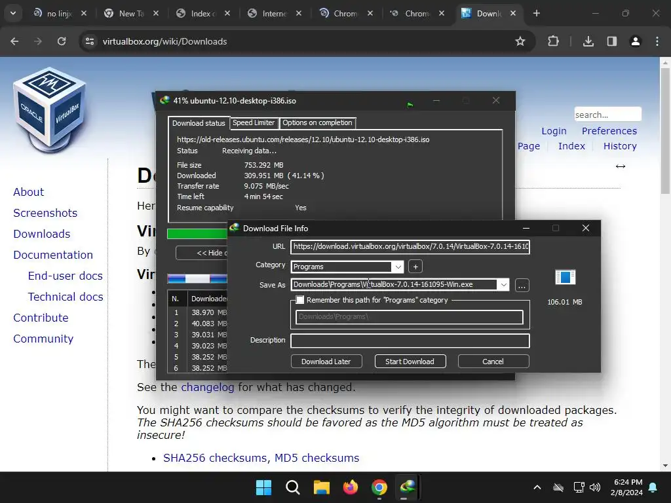Image resolution: width=671 pixels, height=503 pixels.
Task: Click the file type icon above 106.01 MB
Action: (x=565, y=277)
